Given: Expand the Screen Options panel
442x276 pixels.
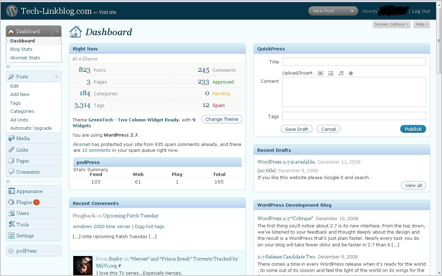Looking at the screenshot, I should click(x=392, y=24).
